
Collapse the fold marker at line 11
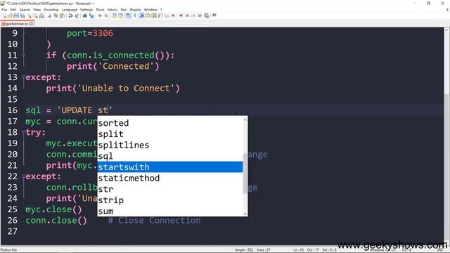(24, 55)
